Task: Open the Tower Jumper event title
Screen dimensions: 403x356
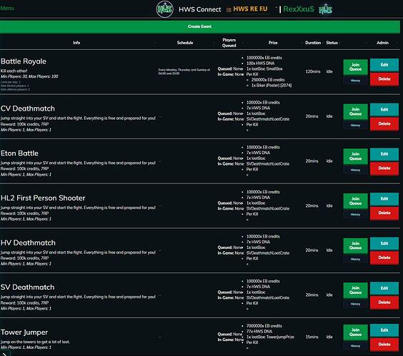Action: point(24,332)
